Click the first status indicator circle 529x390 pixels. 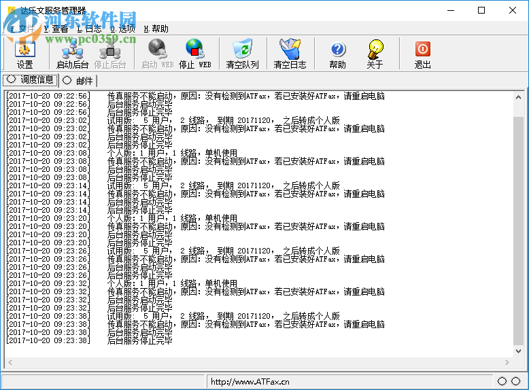[x=502, y=381]
